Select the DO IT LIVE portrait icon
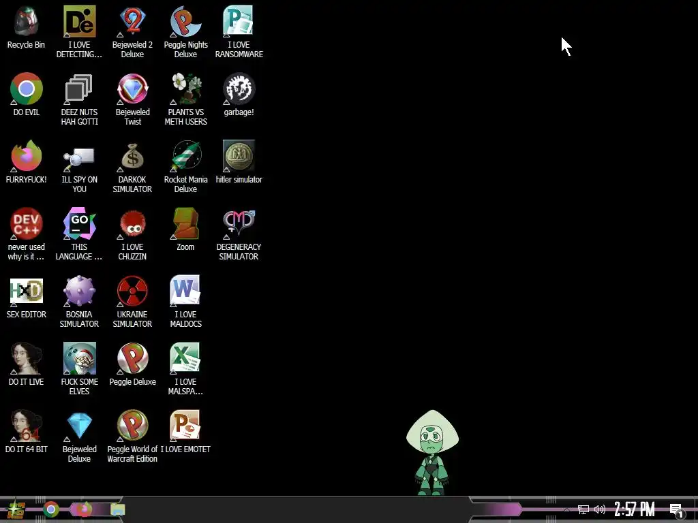 coord(27,358)
